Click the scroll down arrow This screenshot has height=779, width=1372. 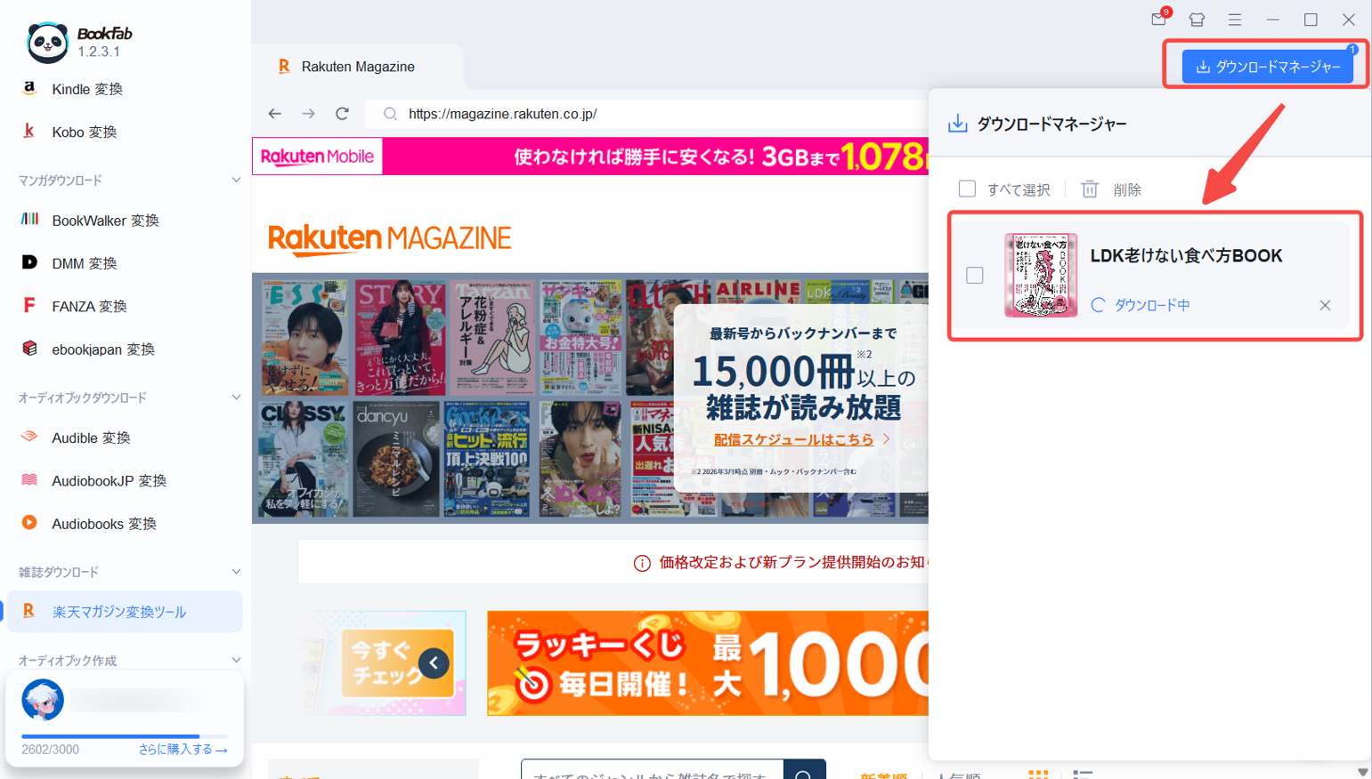[1363, 772]
